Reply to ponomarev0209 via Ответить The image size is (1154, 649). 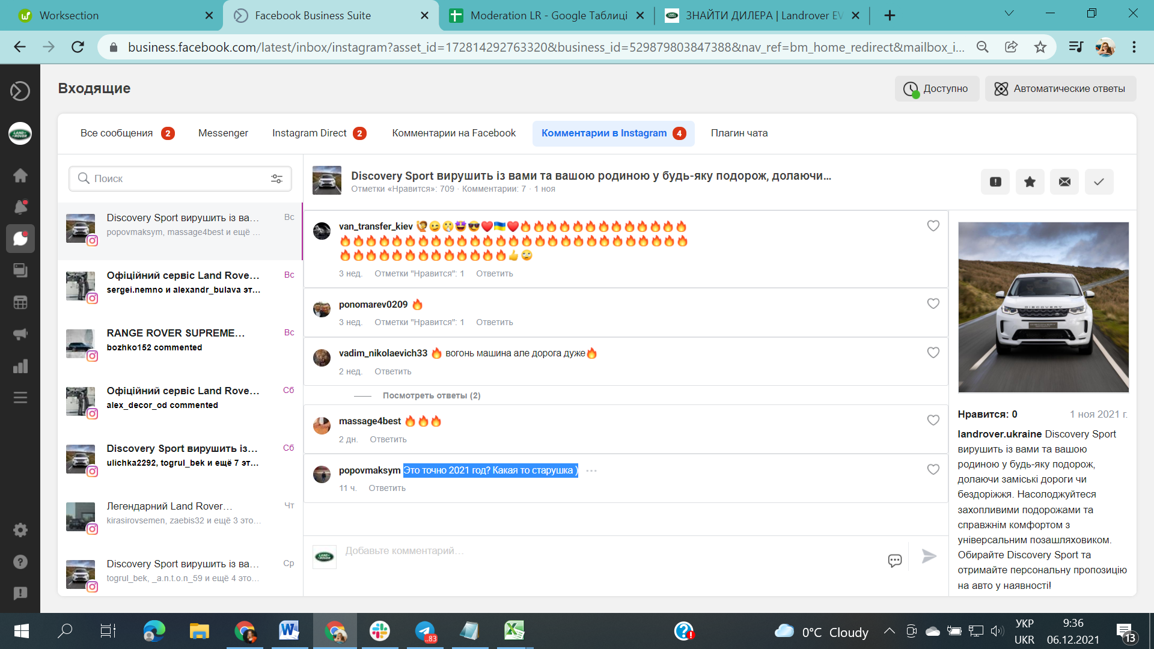[x=494, y=322]
